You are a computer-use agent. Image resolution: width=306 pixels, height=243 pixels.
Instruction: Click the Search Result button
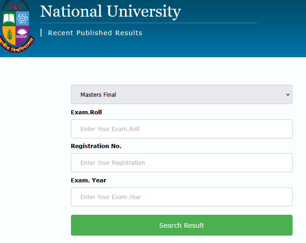[181, 225]
